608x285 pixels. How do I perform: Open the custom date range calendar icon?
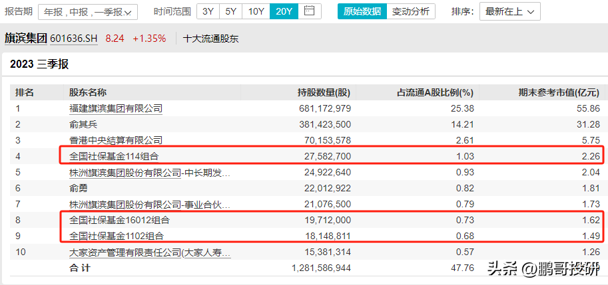click(x=308, y=11)
